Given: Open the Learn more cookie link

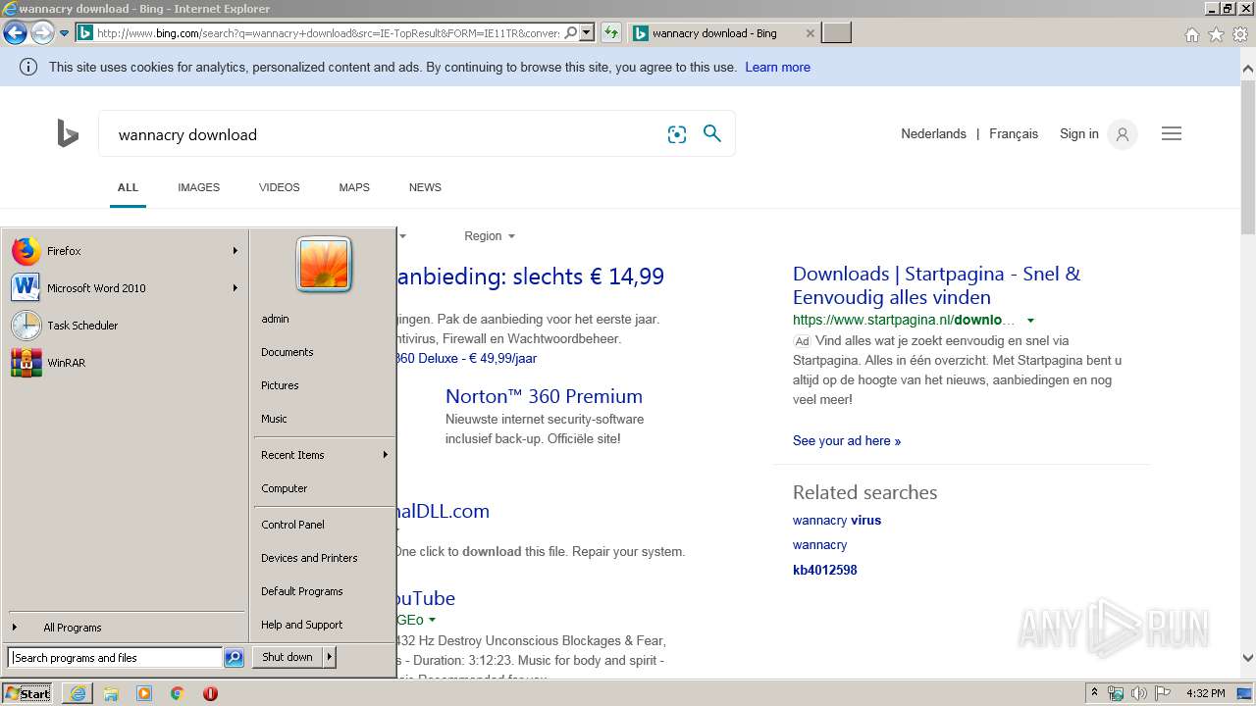Looking at the screenshot, I should tap(777, 68).
